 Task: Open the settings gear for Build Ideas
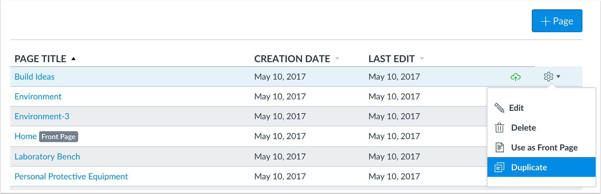[548, 77]
